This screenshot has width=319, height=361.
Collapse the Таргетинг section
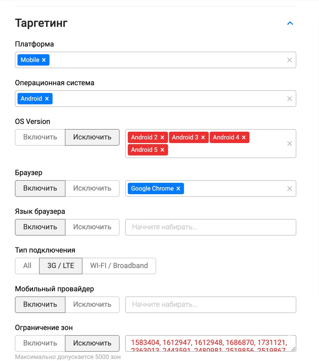click(290, 23)
